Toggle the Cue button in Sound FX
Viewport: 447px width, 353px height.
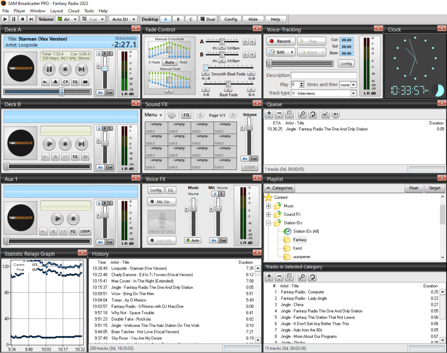click(x=254, y=159)
